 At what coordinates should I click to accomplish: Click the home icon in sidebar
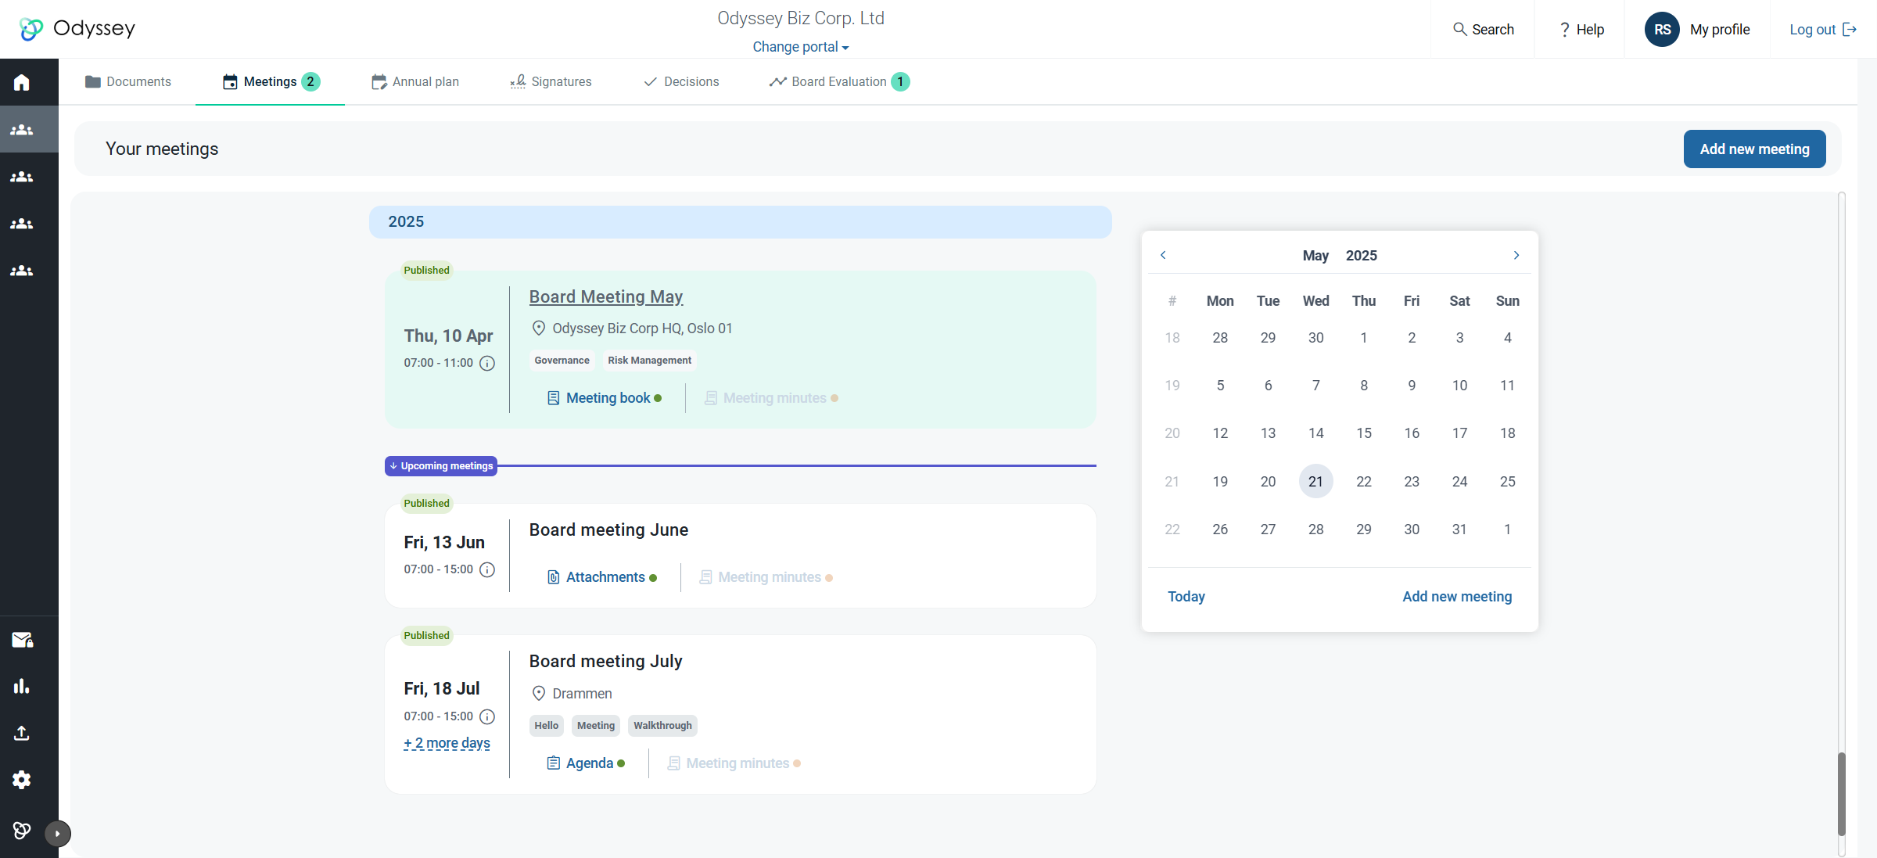(x=22, y=82)
